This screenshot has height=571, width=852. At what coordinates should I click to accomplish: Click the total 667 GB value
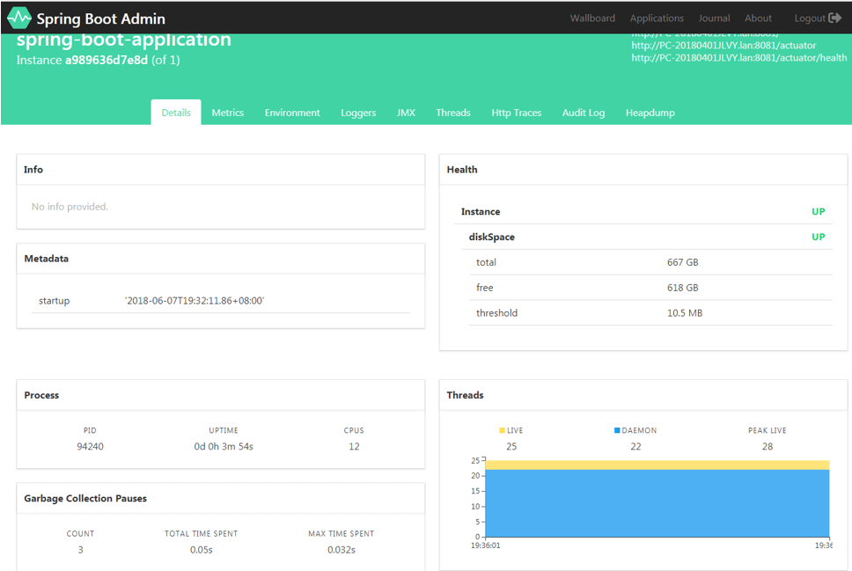[x=682, y=262]
